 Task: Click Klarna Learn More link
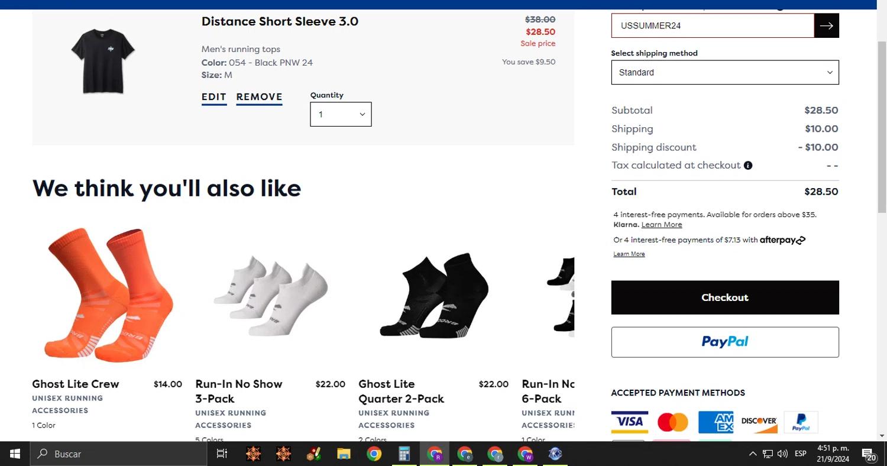662,225
